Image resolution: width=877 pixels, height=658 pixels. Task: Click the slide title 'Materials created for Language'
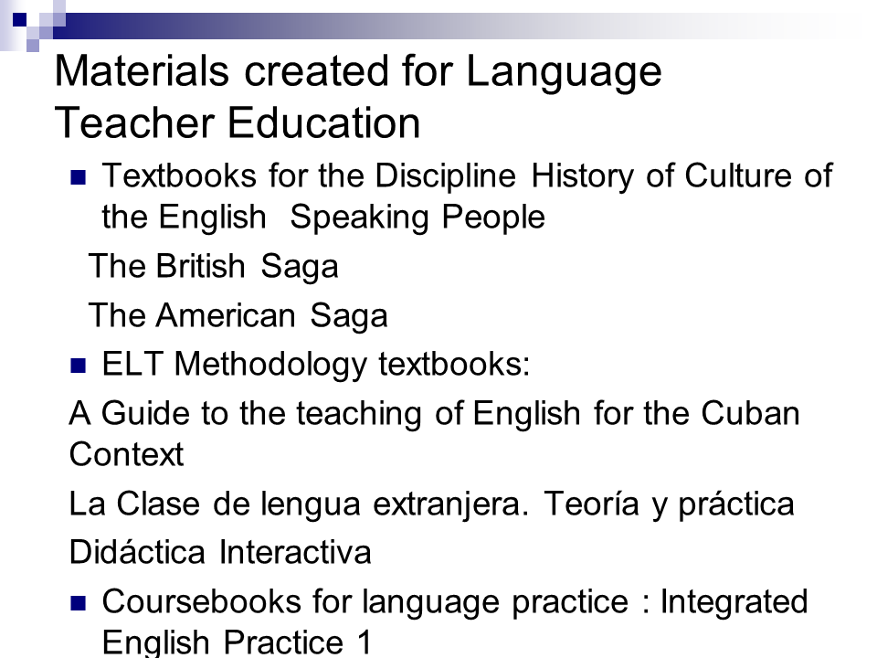[x=358, y=72]
